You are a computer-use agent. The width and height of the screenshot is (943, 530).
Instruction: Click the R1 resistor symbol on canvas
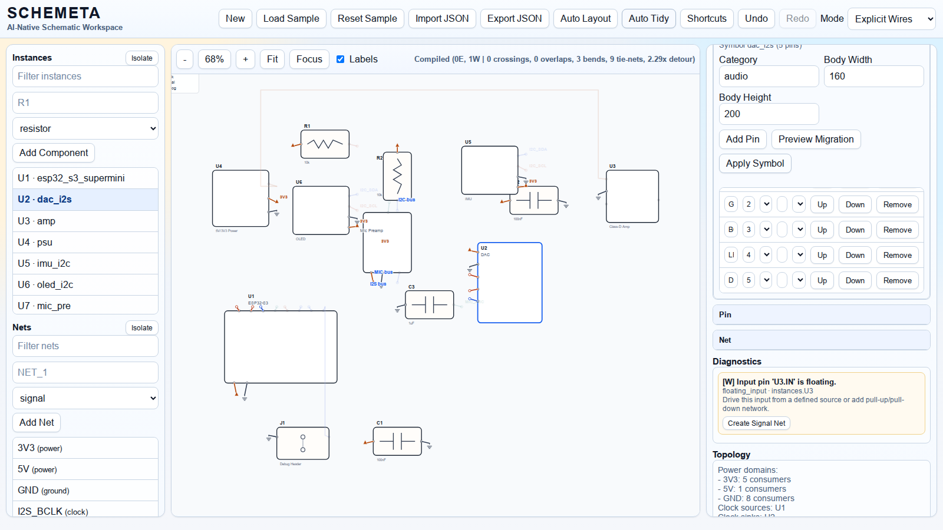coord(325,144)
